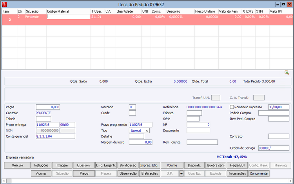This screenshot has width=294, height=184.
Task: Click the red application icon in title bar
Action: pos(4,4)
